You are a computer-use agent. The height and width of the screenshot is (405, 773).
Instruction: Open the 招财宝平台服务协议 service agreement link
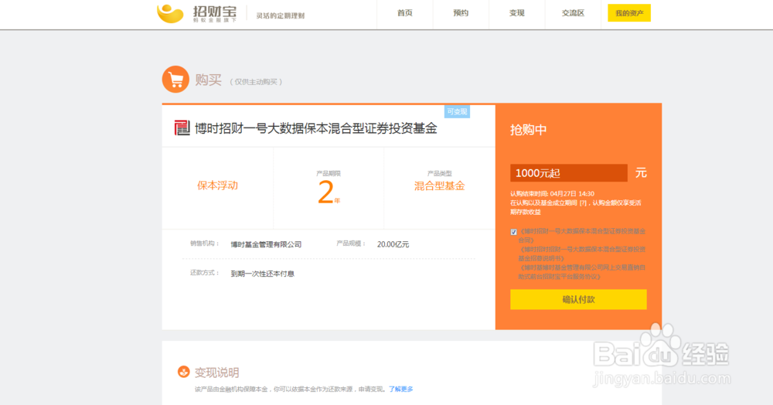[x=582, y=272]
